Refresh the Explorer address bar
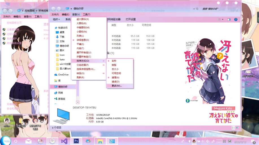The height and width of the screenshot is (145, 259). pos(197,9)
